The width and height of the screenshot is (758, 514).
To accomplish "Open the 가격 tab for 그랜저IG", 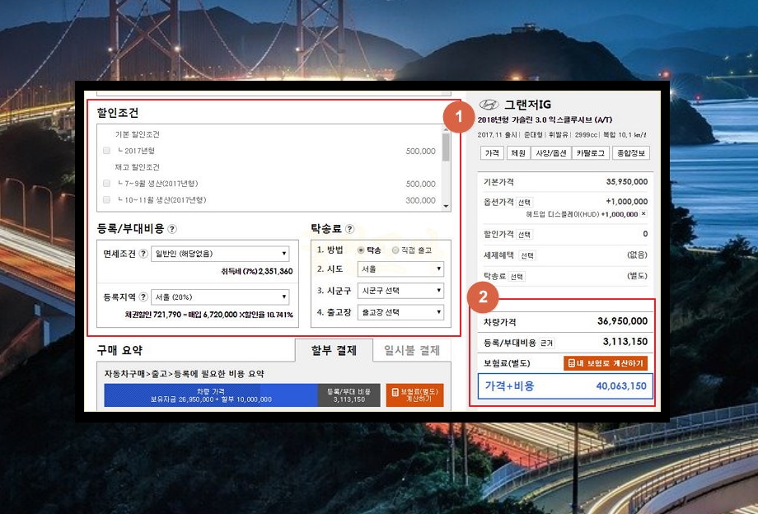I will [492, 153].
